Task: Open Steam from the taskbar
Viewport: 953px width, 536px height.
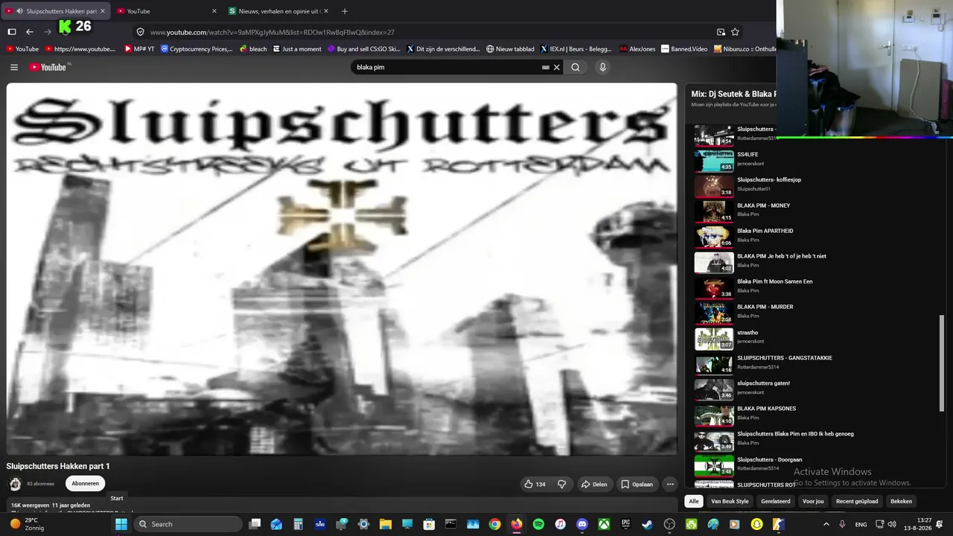Action: [648, 524]
